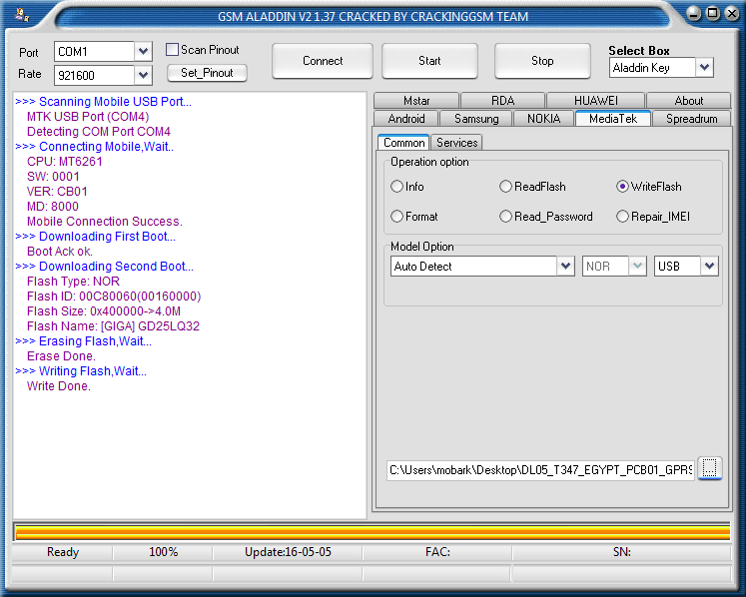
Task: Click 'Update:16-05-05' in the status bar
Action: (x=288, y=552)
